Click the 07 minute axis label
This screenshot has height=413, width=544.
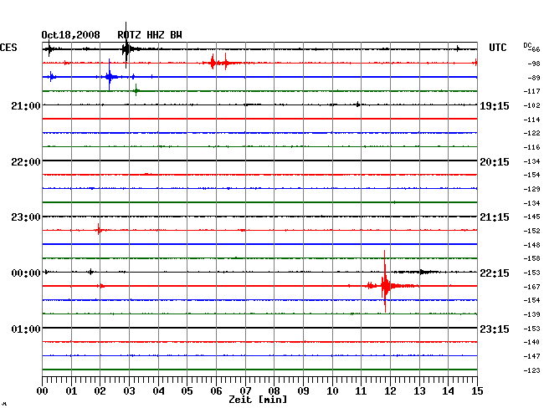point(245,391)
